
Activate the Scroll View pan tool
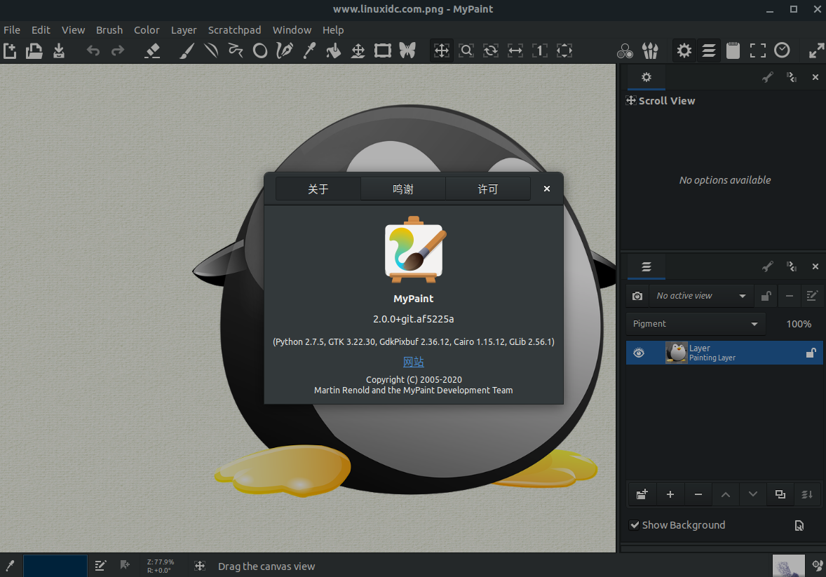pyautogui.click(x=442, y=51)
